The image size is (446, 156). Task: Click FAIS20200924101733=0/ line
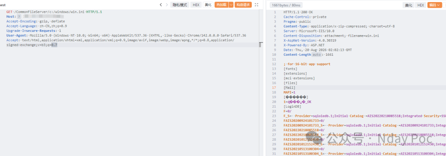pyautogui.click(x=304, y=121)
